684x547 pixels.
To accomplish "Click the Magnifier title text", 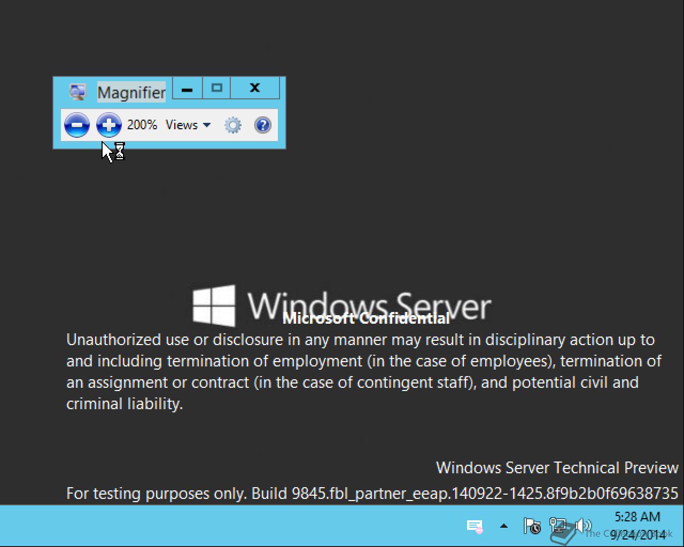I will 131,92.
